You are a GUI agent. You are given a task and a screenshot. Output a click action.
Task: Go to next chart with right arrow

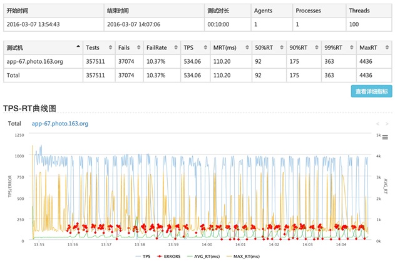pyautogui.click(x=387, y=124)
